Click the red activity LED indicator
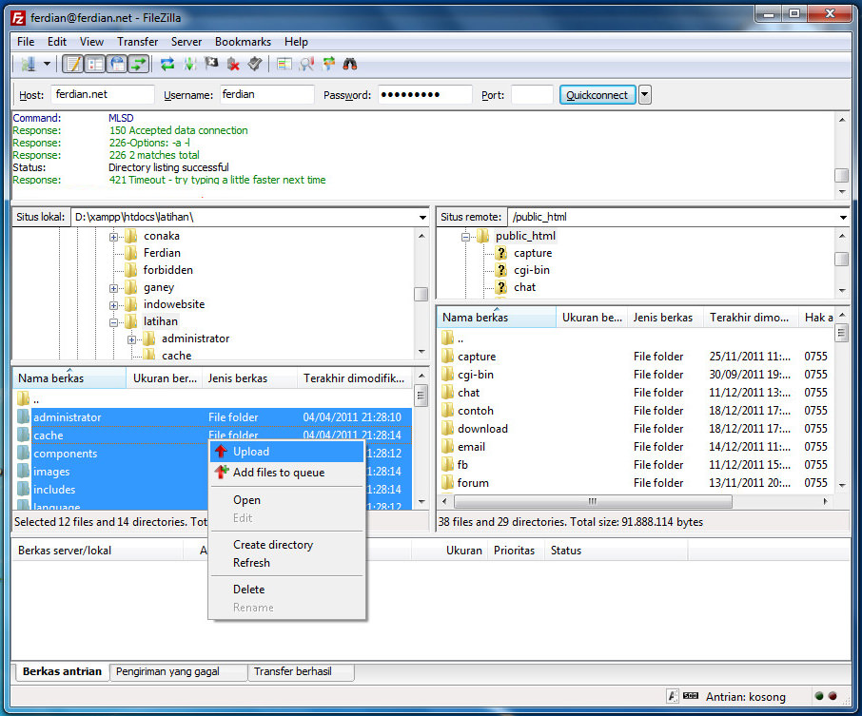The width and height of the screenshot is (862, 716). 833,696
